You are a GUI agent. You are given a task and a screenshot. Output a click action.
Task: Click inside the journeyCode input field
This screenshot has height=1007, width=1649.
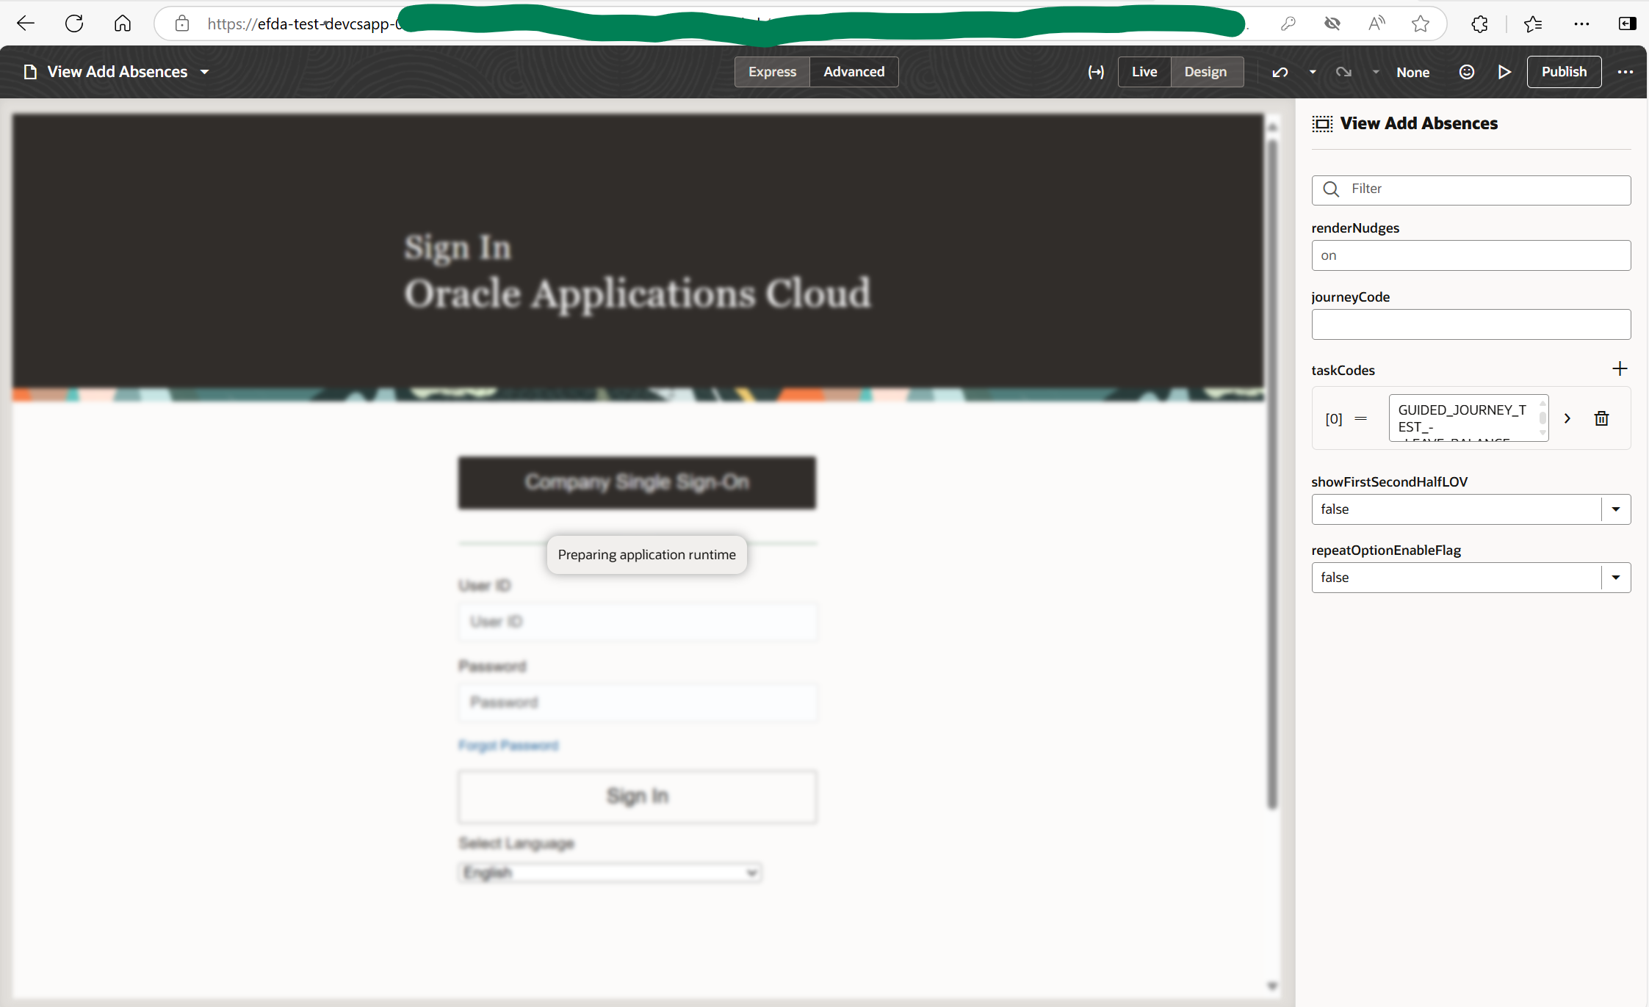pyautogui.click(x=1470, y=324)
